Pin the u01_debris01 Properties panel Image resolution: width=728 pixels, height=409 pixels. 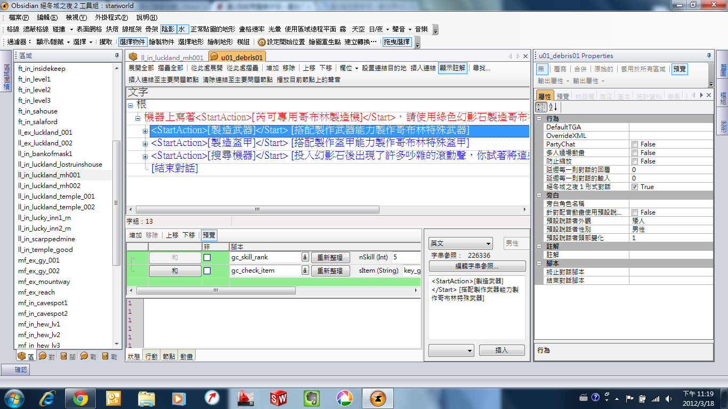point(709,55)
